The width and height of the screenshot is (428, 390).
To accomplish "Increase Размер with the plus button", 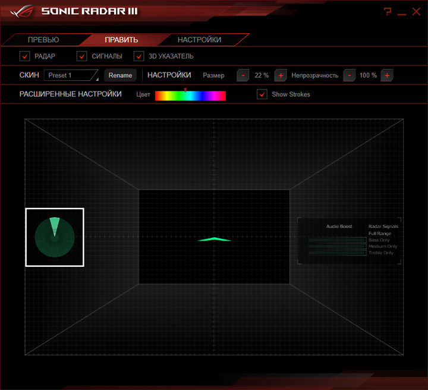I will (281, 76).
